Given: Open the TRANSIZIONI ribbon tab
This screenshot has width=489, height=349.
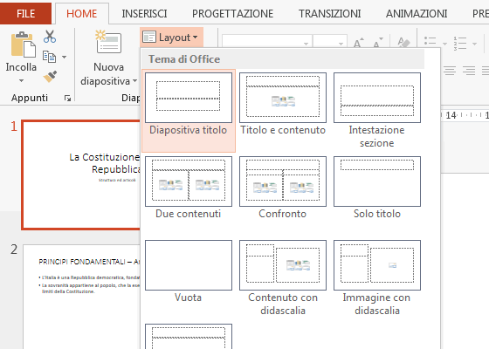Looking at the screenshot, I should pos(330,14).
